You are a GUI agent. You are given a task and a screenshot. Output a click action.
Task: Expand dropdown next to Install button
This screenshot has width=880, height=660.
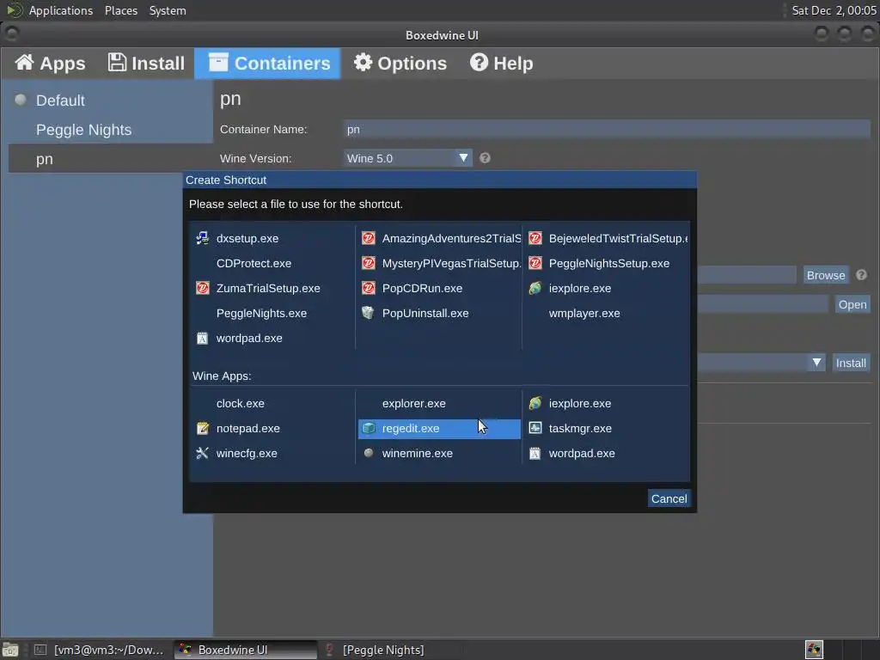[x=816, y=363]
